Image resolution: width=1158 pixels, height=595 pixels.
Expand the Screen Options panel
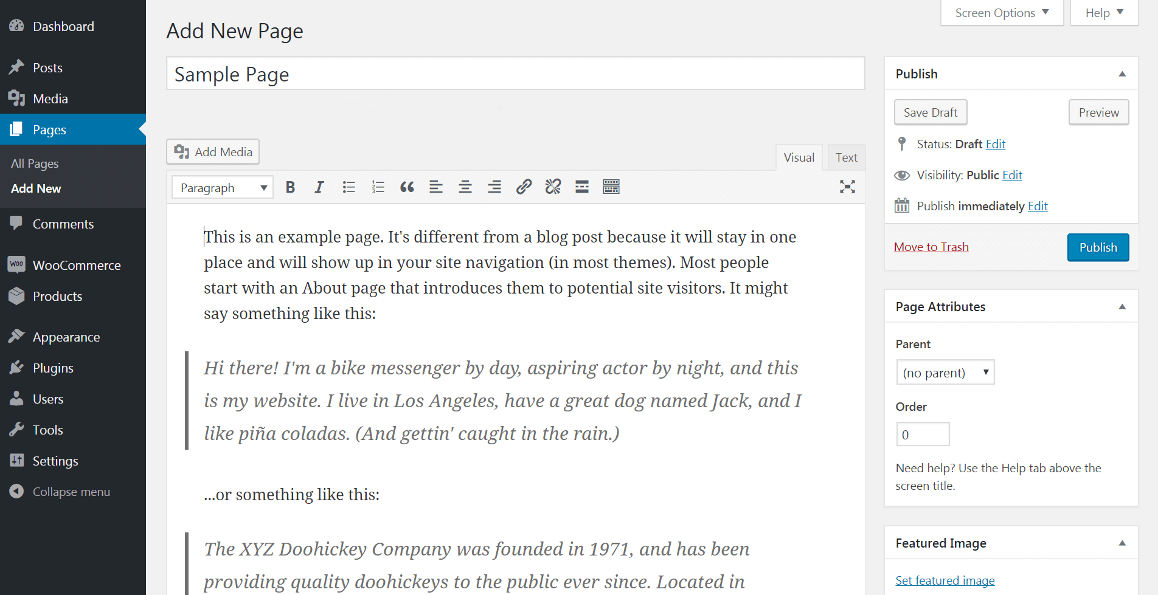pyautogui.click(x=1002, y=13)
